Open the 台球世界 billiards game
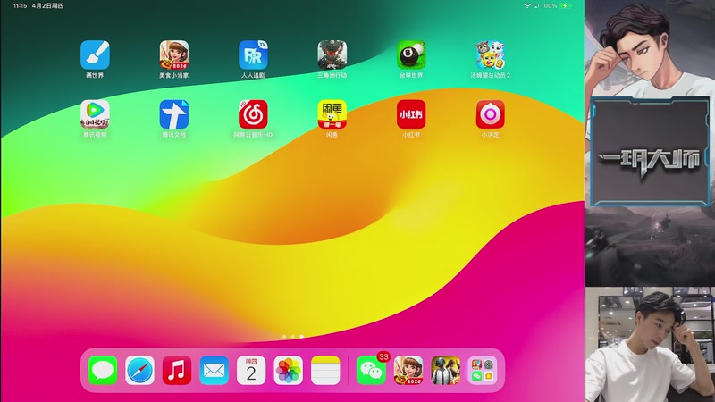 pyautogui.click(x=411, y=54)
